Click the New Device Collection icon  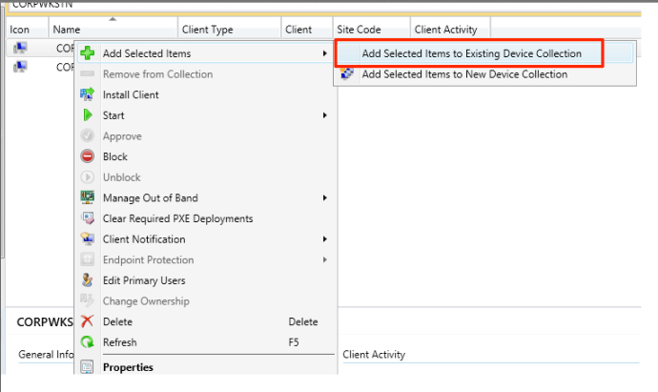pos(347,73)
